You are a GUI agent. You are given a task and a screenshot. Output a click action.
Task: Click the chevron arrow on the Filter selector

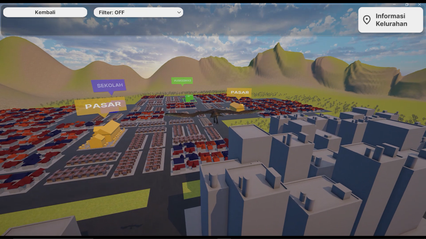tap(179, 12)
